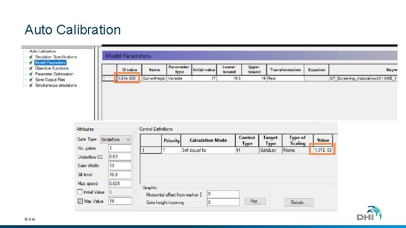Image resolution: width=406 pixels, height=228 pixels.
Task: Select the Priority cell in control definitions
Action: click(x=171, y=150)
